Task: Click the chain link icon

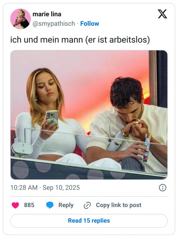Action: (x=87, y=205)
